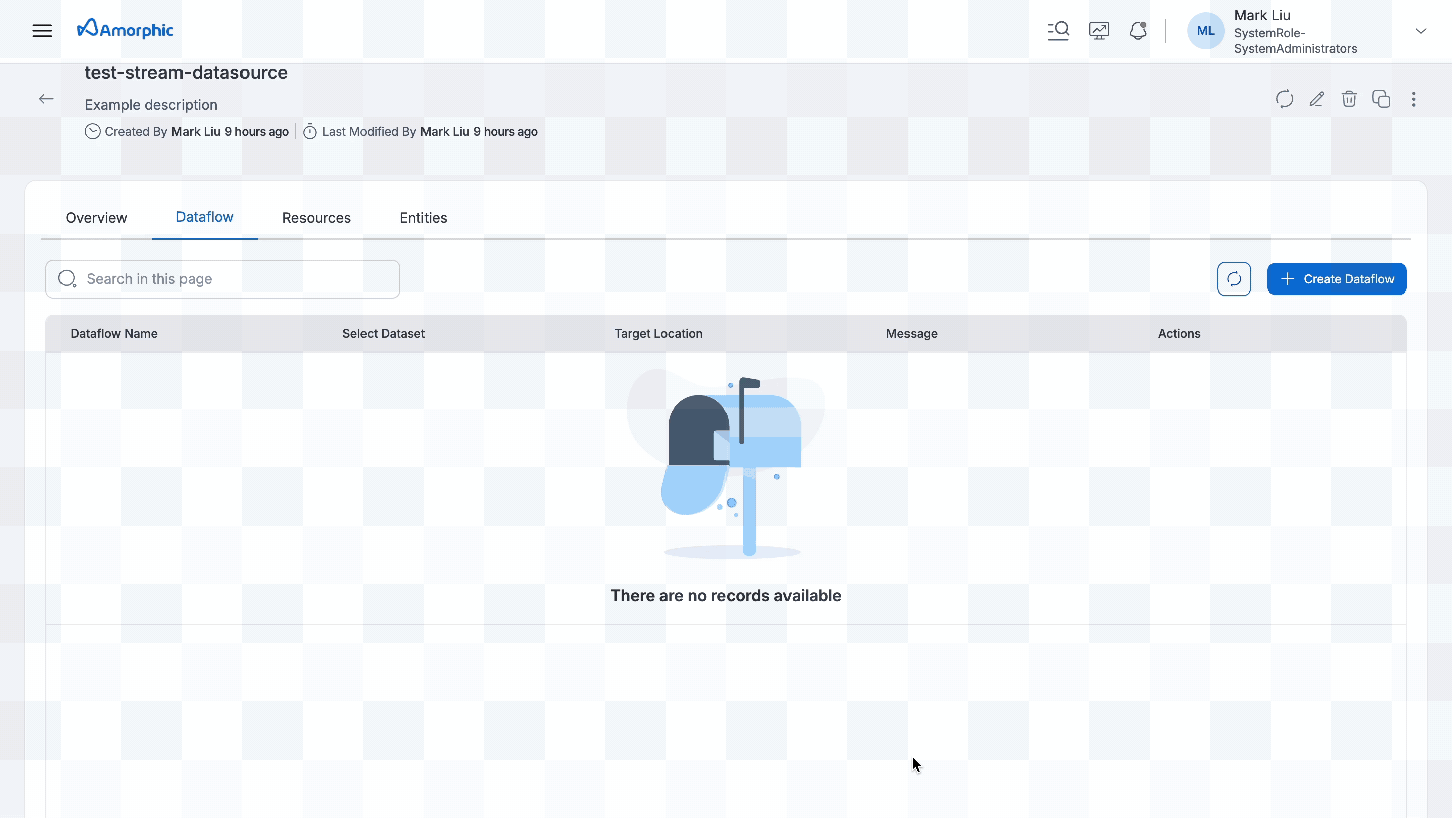
Task: Edit the test-stream-datasource with pencil icon
Action: click(1316, 99)
